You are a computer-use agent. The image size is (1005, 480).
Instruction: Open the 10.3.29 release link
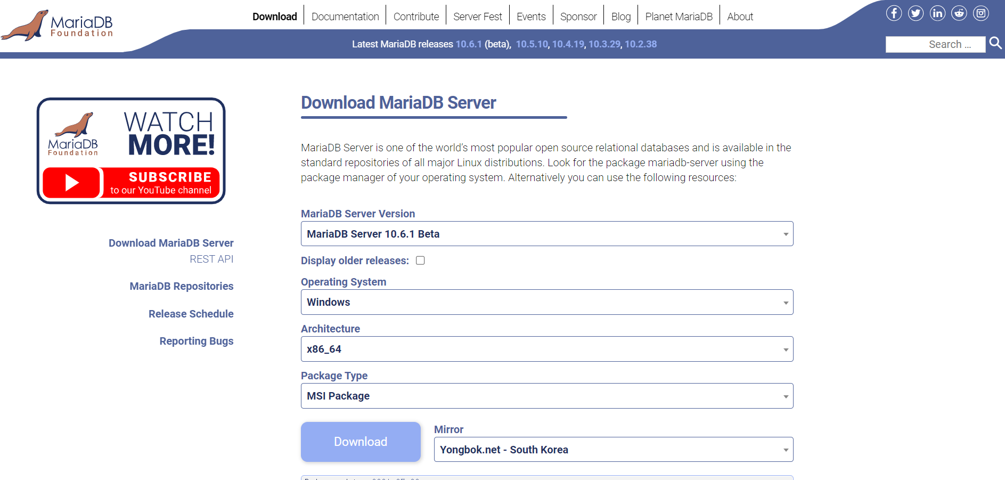pyautogui.click(x=604, y=44)
